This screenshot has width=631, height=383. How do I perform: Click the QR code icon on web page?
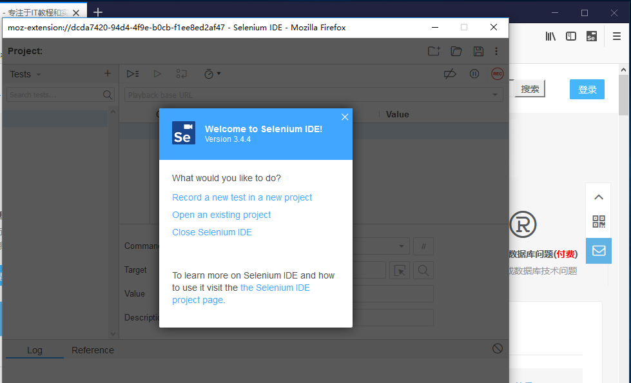(x=599, y=222)
